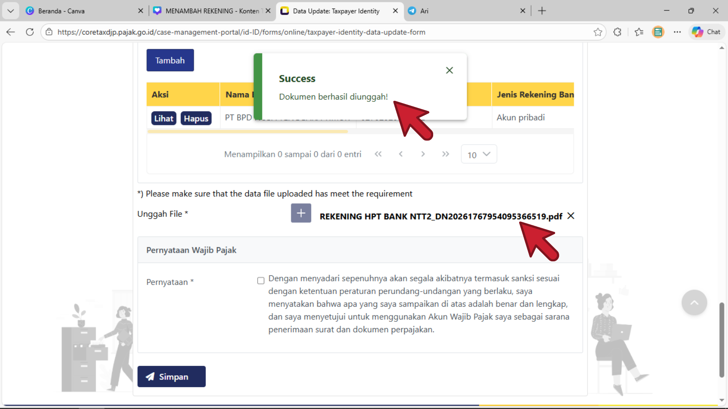Open the Favorites list icon

pos(639,32)
